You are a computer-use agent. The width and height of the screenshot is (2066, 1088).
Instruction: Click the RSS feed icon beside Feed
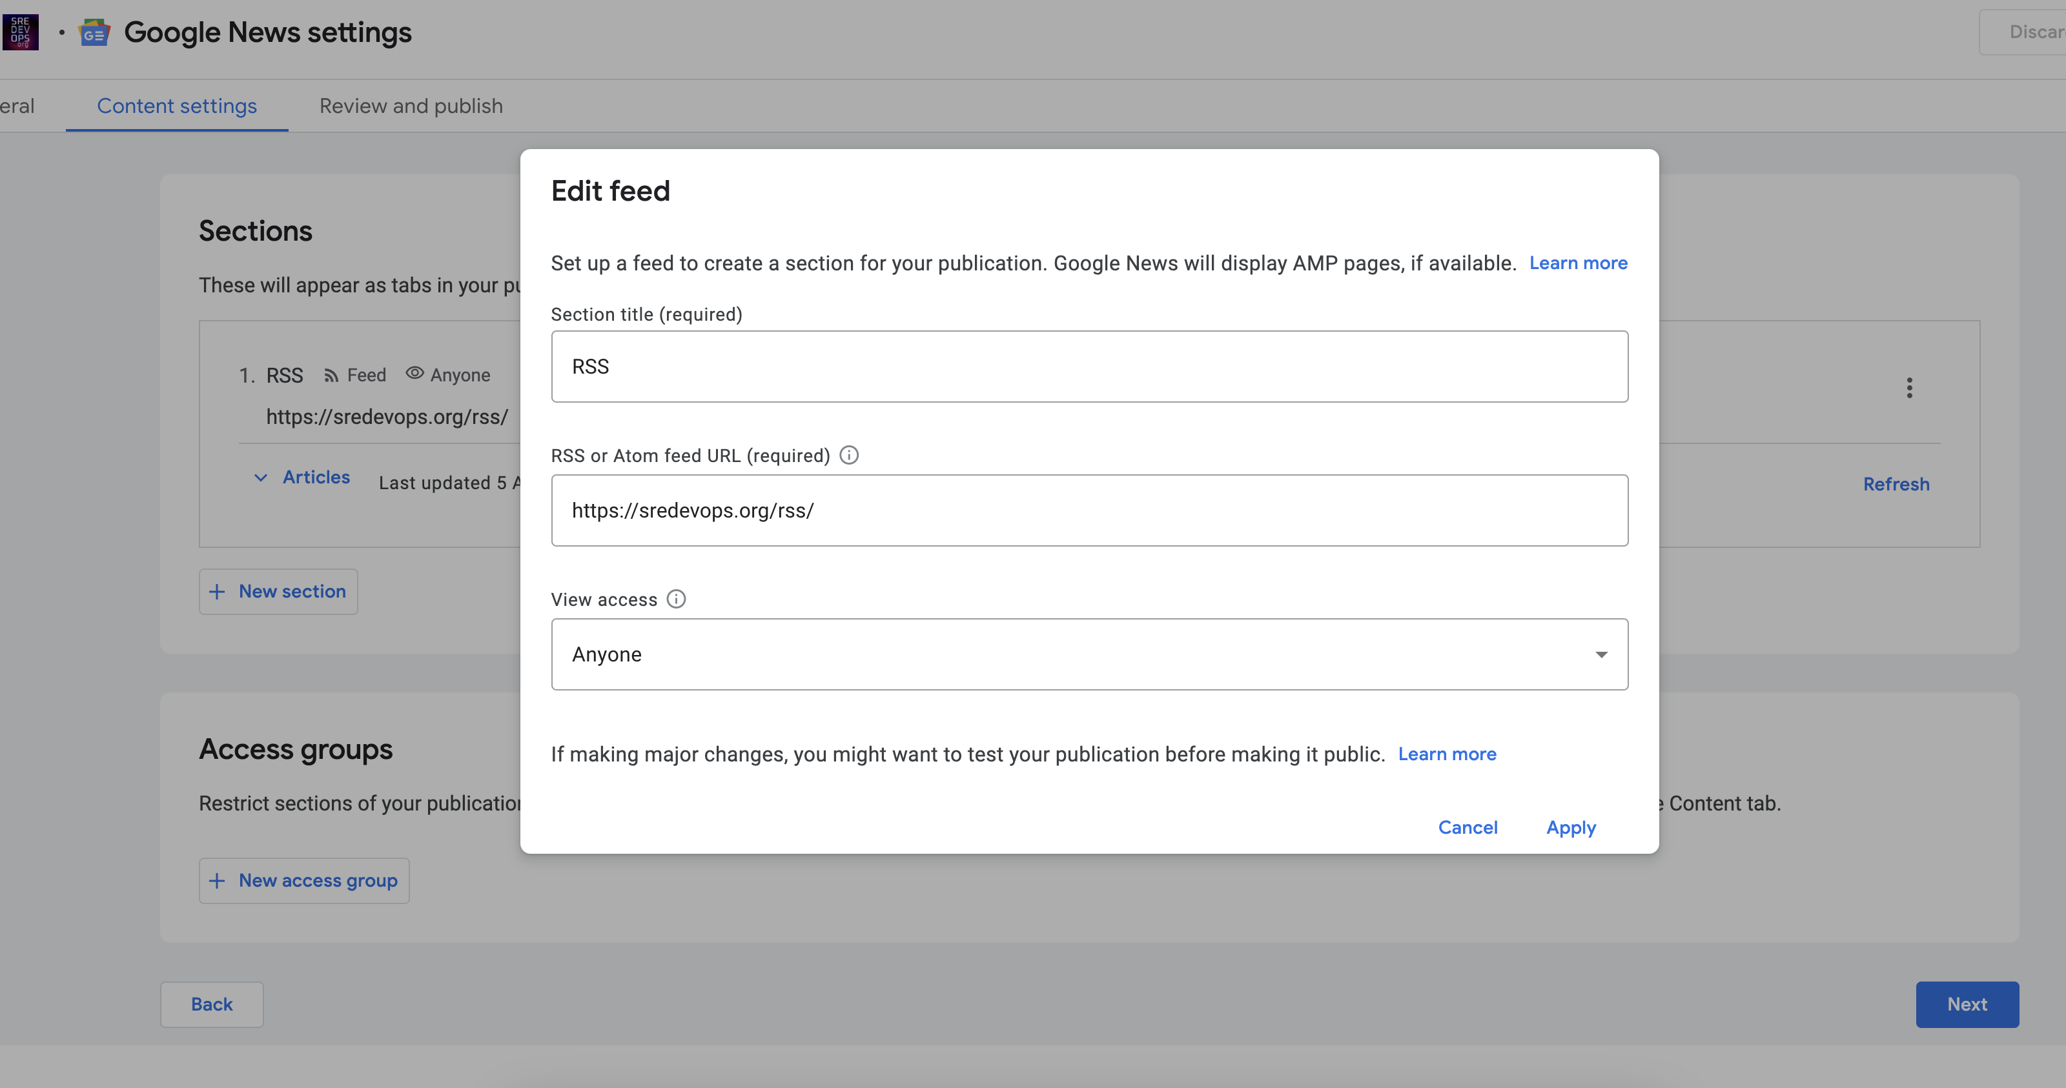[331, 375]
